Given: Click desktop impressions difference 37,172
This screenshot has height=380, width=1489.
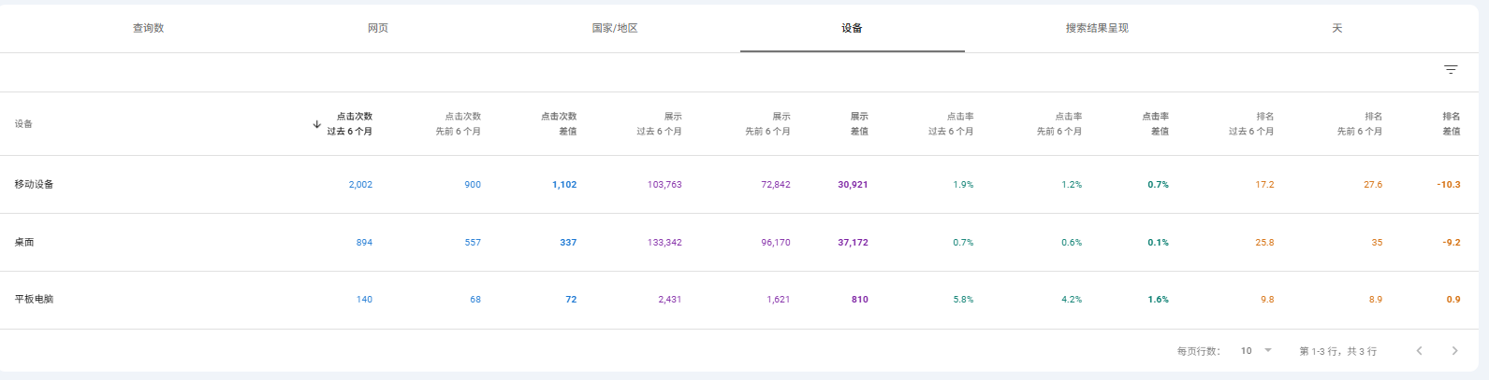Looking at the screenshot, I should (x=853, y=243).
